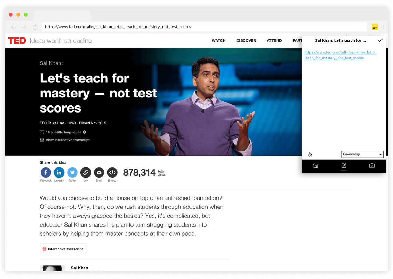Screen dimensions: 393x279
Task: Click the paint bucket color icon in note panel
Action: 310,154
